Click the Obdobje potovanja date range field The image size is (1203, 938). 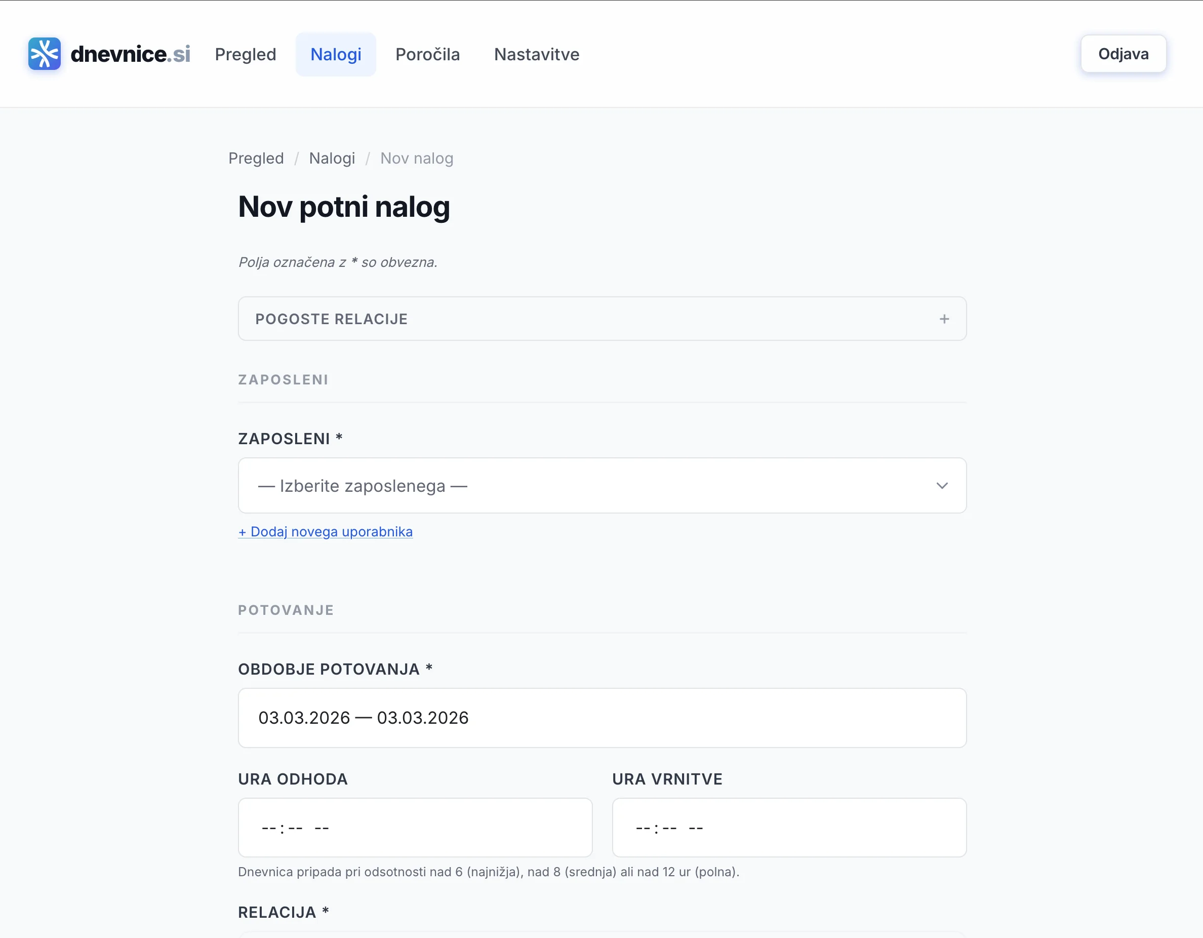[601, 718]
